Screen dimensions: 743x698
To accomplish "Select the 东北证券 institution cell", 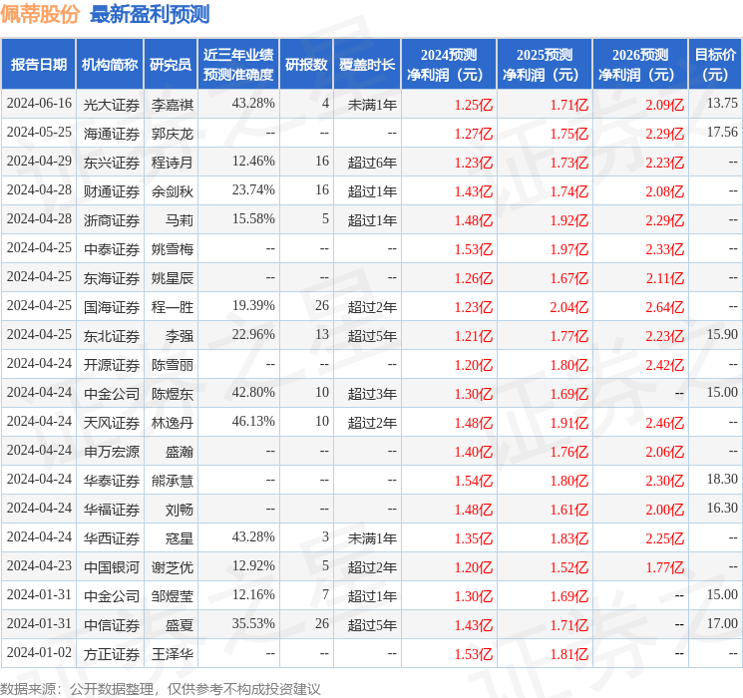I will [x=112, y=335].
